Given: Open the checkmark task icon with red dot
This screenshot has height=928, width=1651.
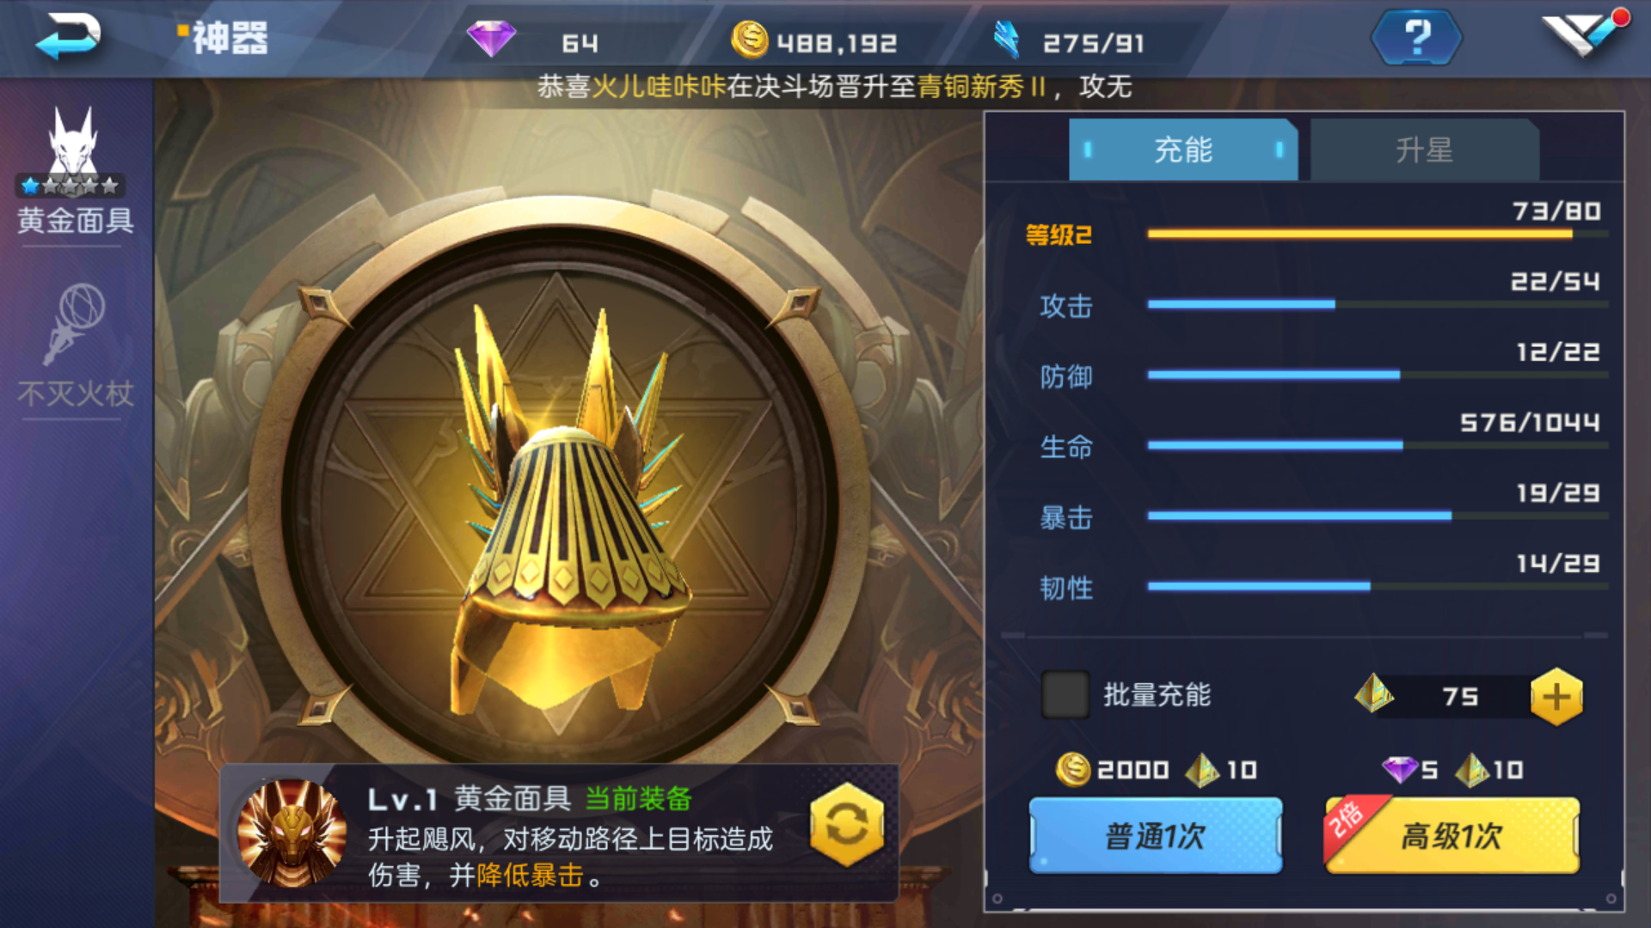Looking at the screenshot, I should tap(1584, 34).
